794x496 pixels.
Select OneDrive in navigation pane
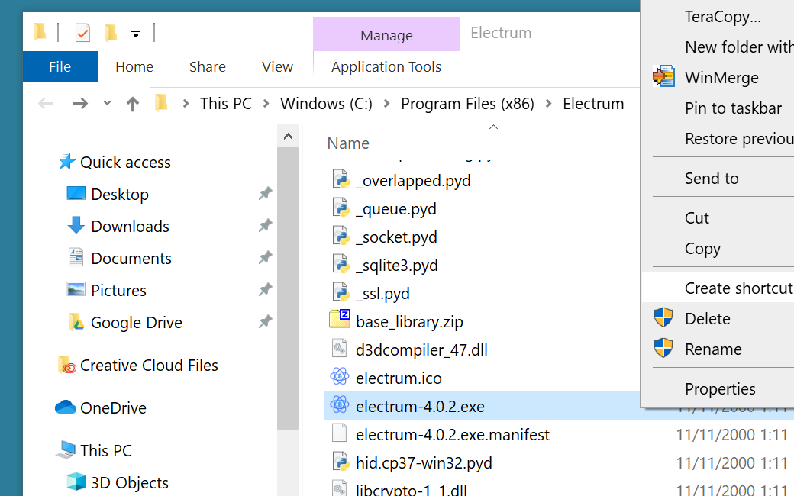pos(113,408)
